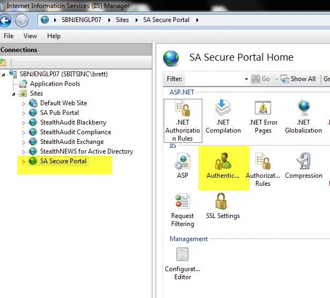Expand SA Secure Portal node

24,162
